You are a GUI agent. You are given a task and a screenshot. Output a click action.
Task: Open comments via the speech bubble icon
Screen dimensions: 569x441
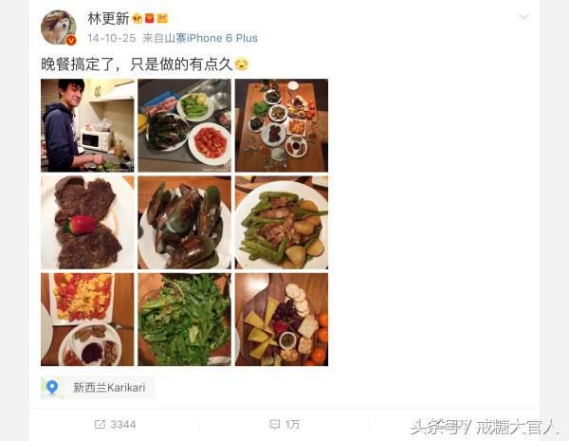point(275,424)
